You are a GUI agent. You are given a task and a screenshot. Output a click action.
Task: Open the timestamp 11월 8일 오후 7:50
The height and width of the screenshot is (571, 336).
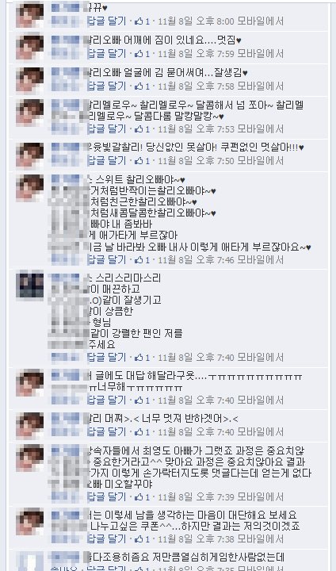pyautogui.click(x=196, y=160)
